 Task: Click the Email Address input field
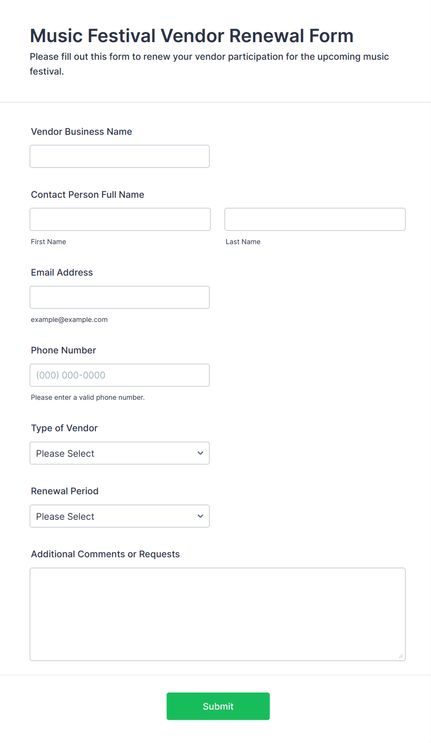click(120, 297)
